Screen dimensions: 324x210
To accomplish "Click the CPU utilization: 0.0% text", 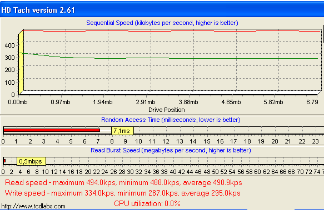I will coord(147,203).
